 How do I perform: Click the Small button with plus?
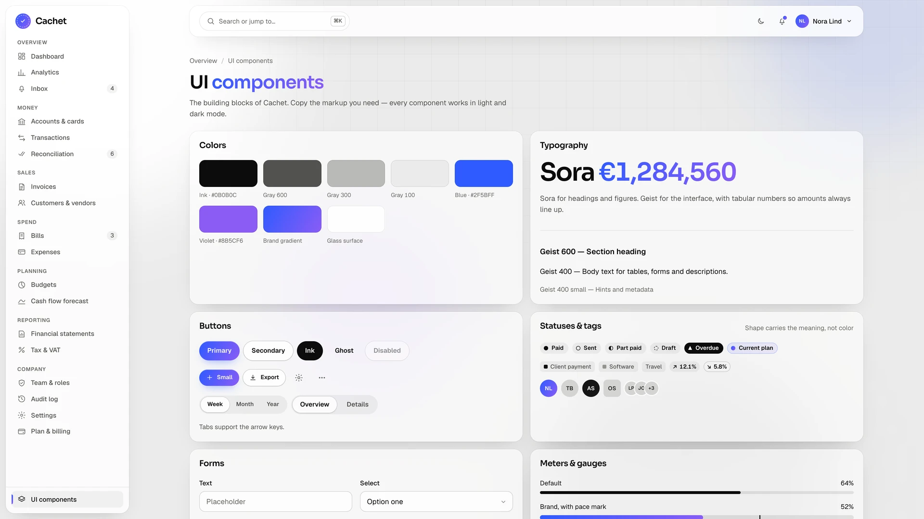219,378
